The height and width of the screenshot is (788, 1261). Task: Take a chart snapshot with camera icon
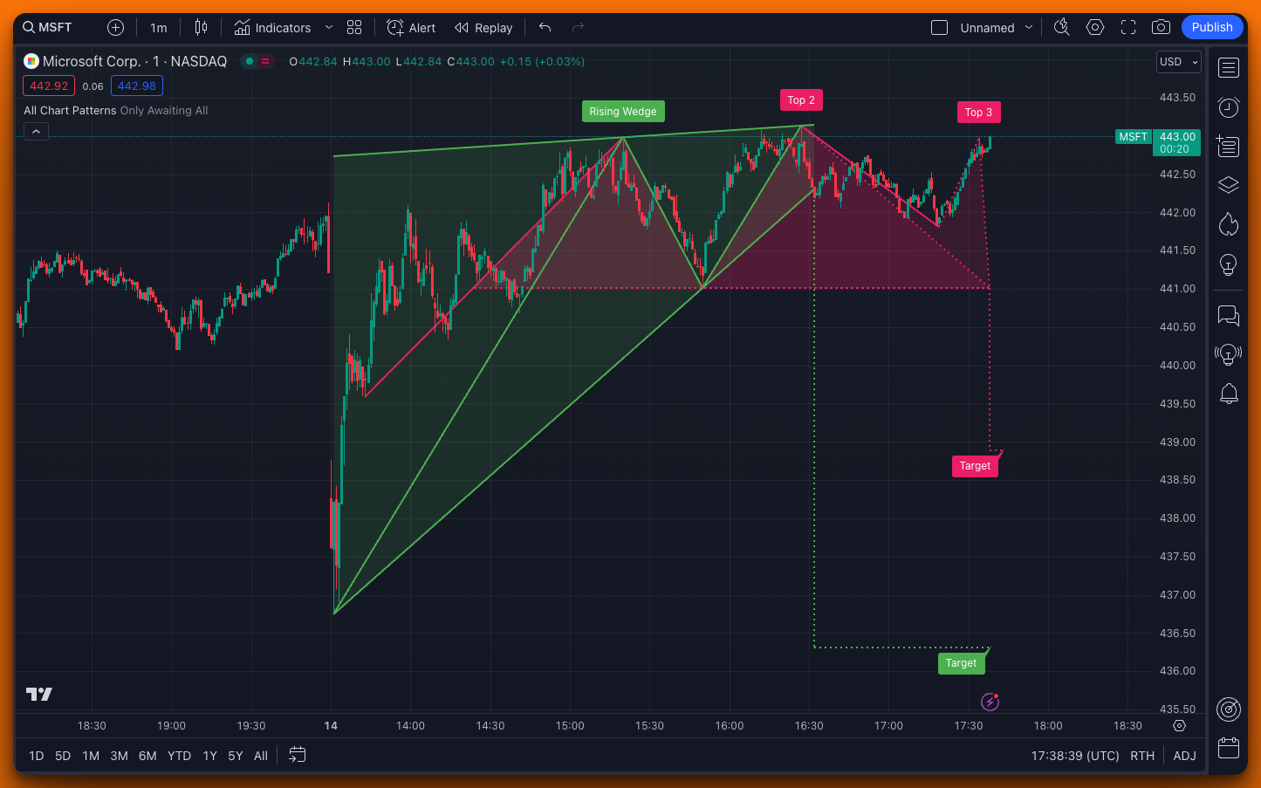pos(1161,27)
